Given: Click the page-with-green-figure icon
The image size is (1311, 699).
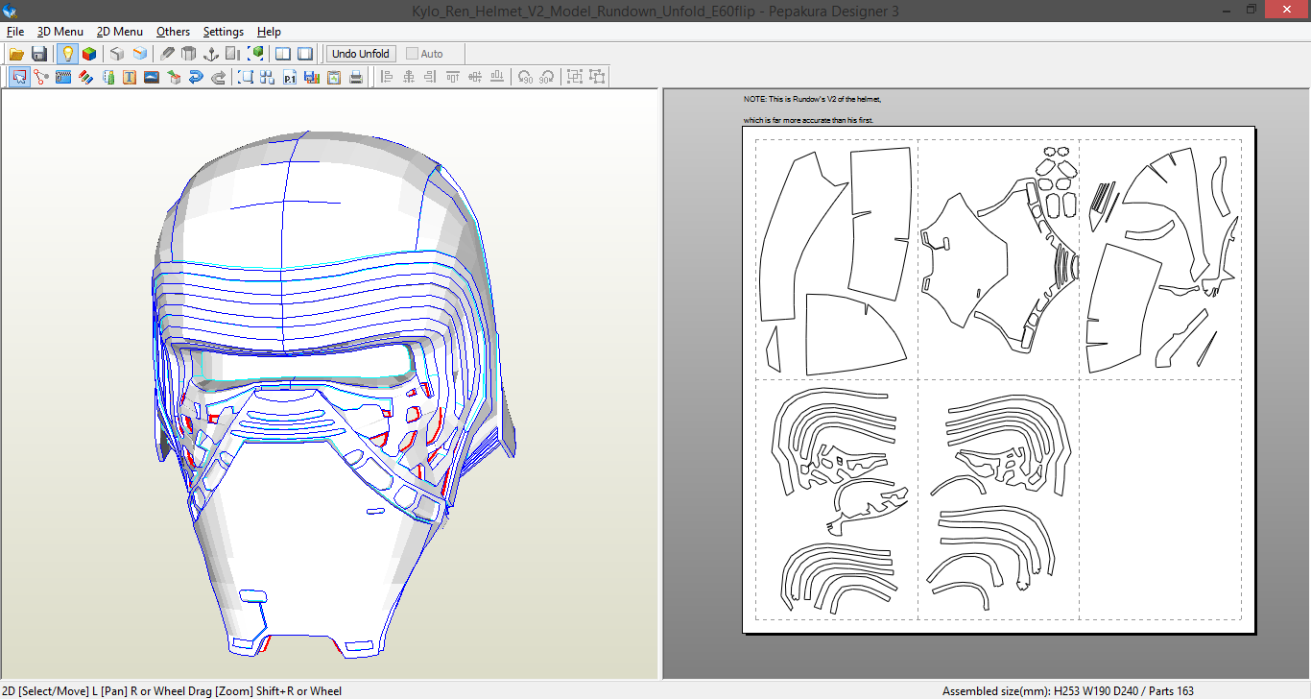Looking at the screenshot, I should coord(107,77).
